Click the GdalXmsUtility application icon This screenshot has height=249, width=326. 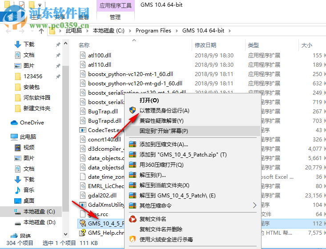pyautogui.click(x=83, y=205)
